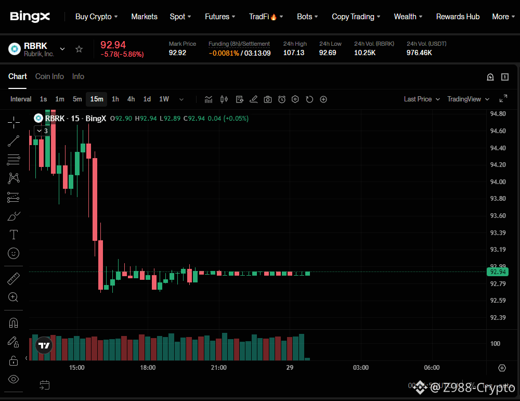Screen dimensions: 520x401
Task: Open the go-to-date calendar icon
Action: coord(44,385)
